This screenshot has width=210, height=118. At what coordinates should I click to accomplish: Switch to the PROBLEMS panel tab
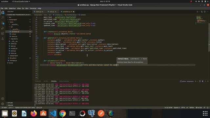point(38,81)
